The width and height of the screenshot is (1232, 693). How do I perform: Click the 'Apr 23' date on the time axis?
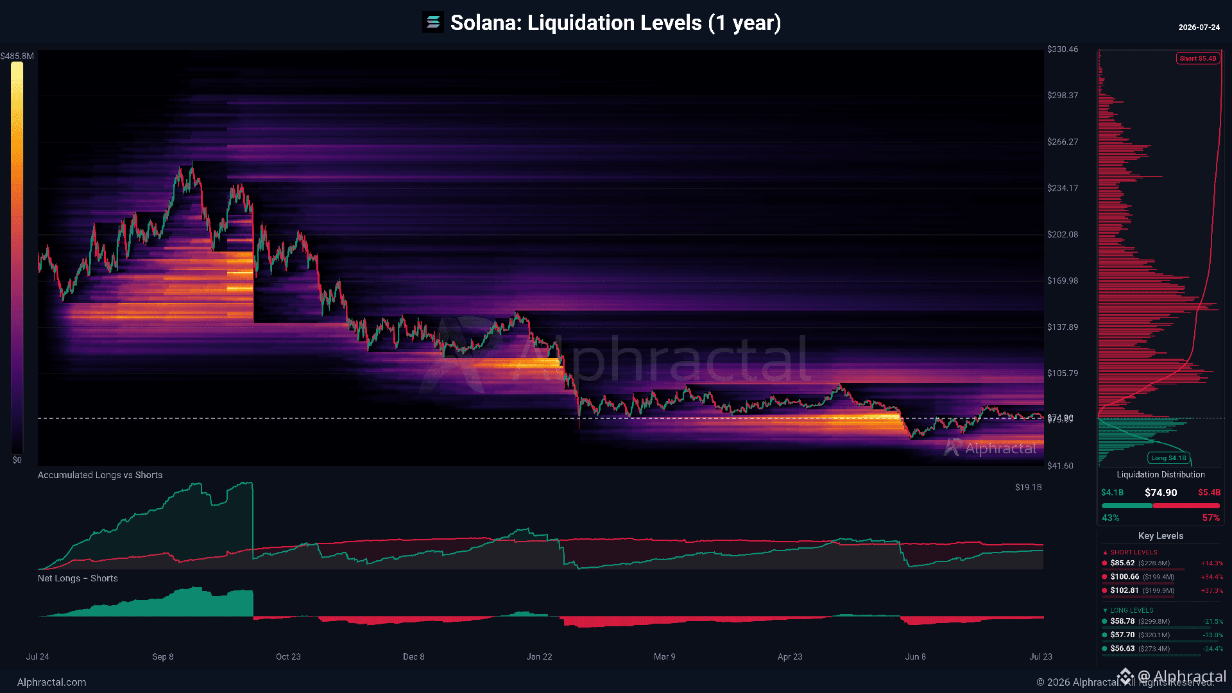pyautogui.click(x=790, y=657)
